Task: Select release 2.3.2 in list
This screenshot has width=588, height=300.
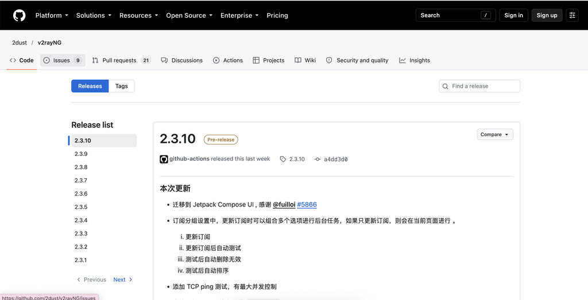Action: coord(104,247)
